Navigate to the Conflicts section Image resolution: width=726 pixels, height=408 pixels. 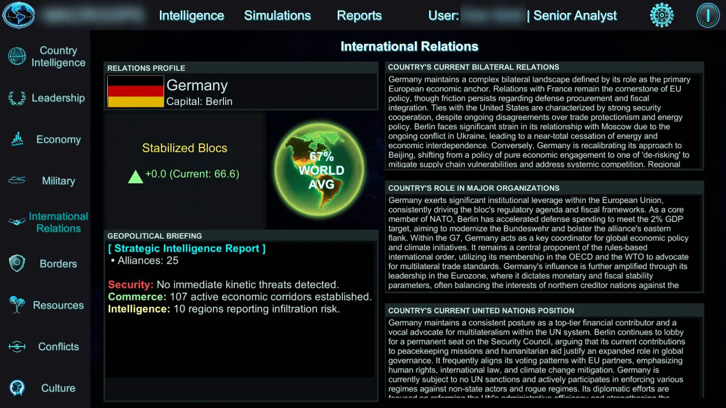[59, 346]
